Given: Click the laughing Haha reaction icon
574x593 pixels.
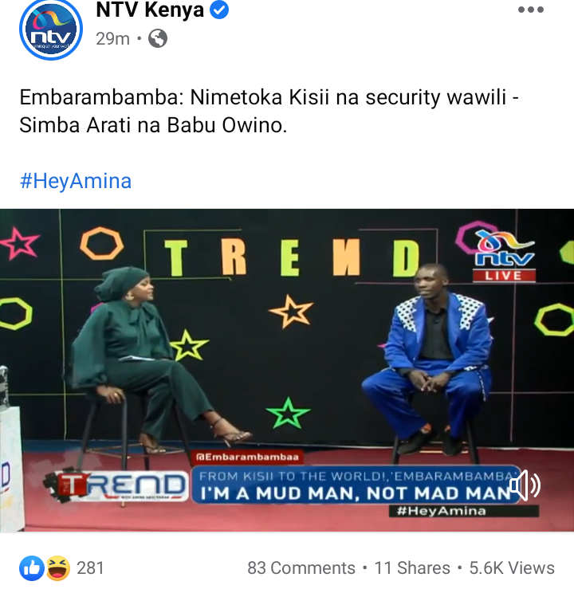Looking at the screenshot, I should click(58, 568).
